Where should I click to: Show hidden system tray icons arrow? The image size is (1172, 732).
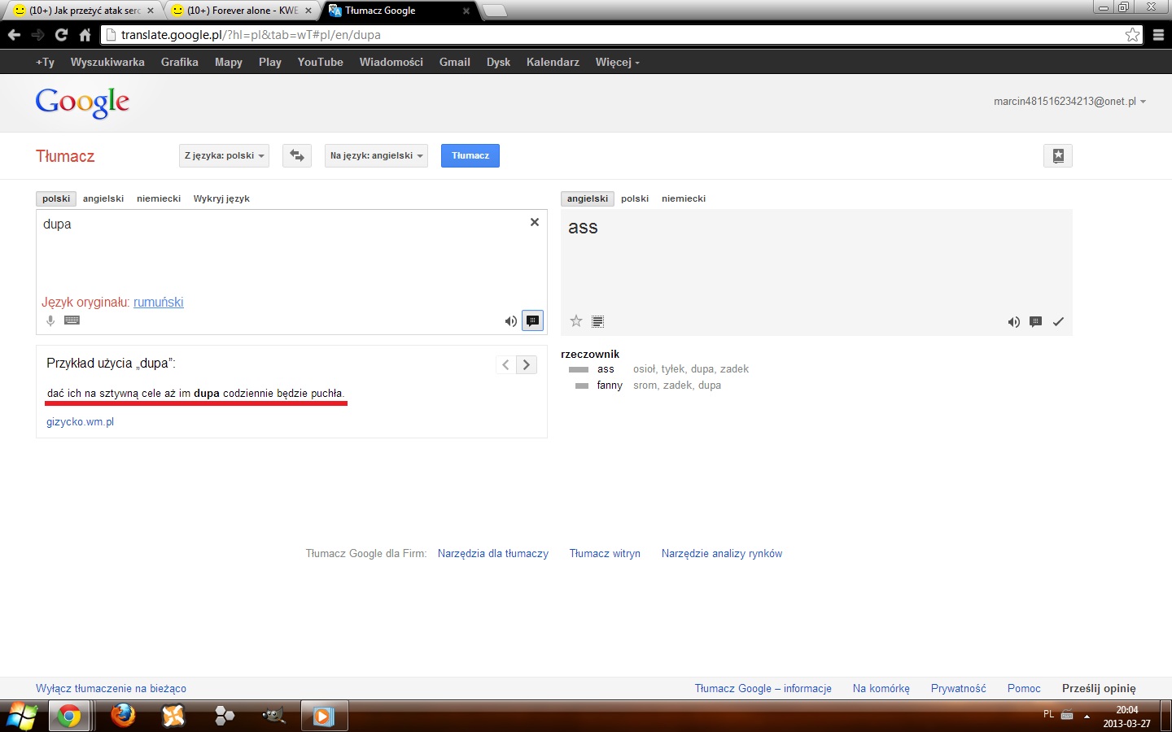[1087, 716]
